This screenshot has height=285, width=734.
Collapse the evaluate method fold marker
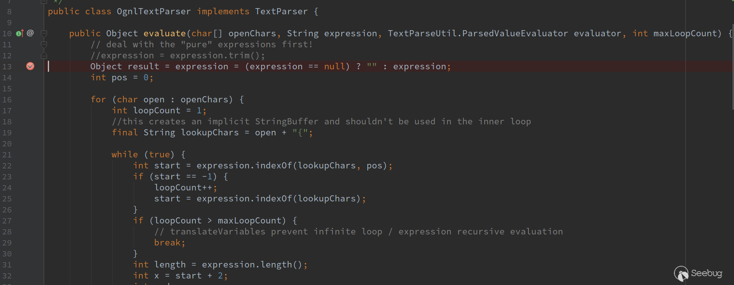click(44, 33)
